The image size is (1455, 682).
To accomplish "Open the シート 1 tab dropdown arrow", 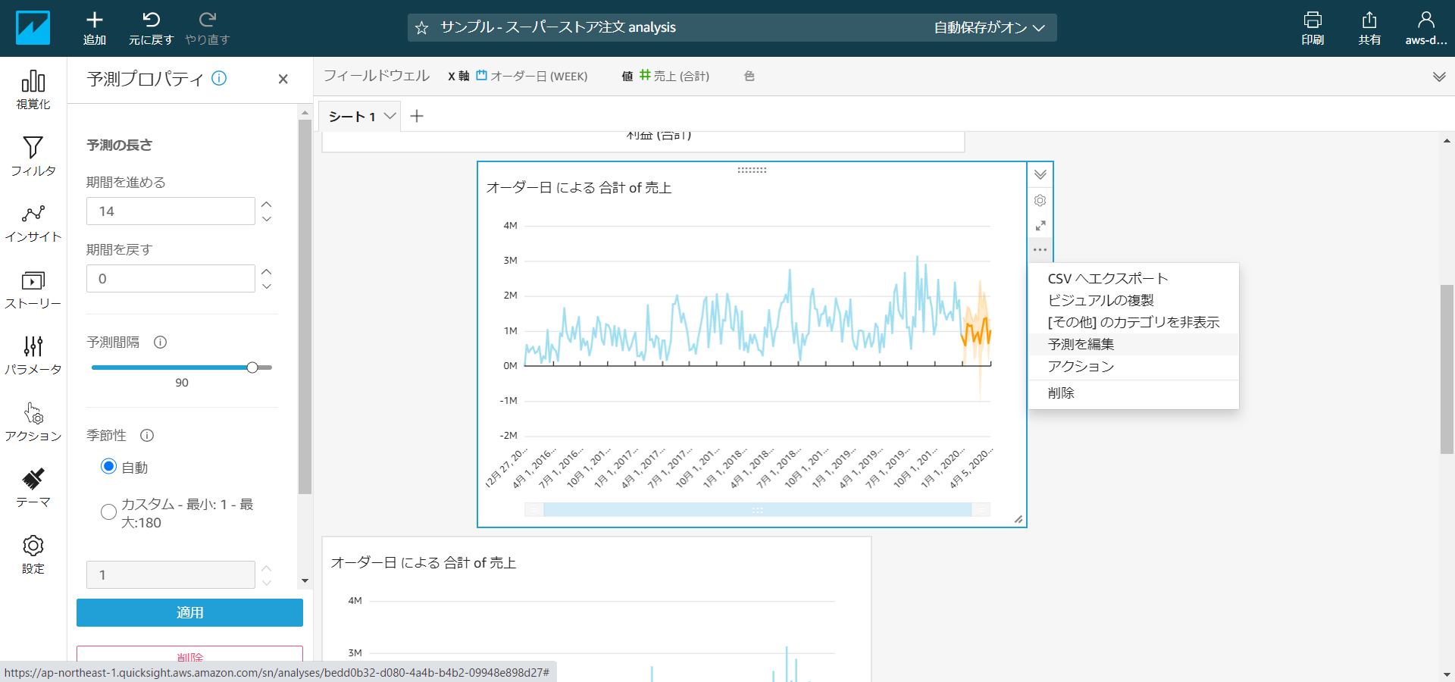I will 390,116.
